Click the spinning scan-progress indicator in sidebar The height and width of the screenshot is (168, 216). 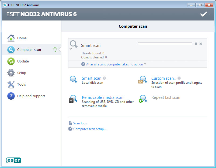55,50
